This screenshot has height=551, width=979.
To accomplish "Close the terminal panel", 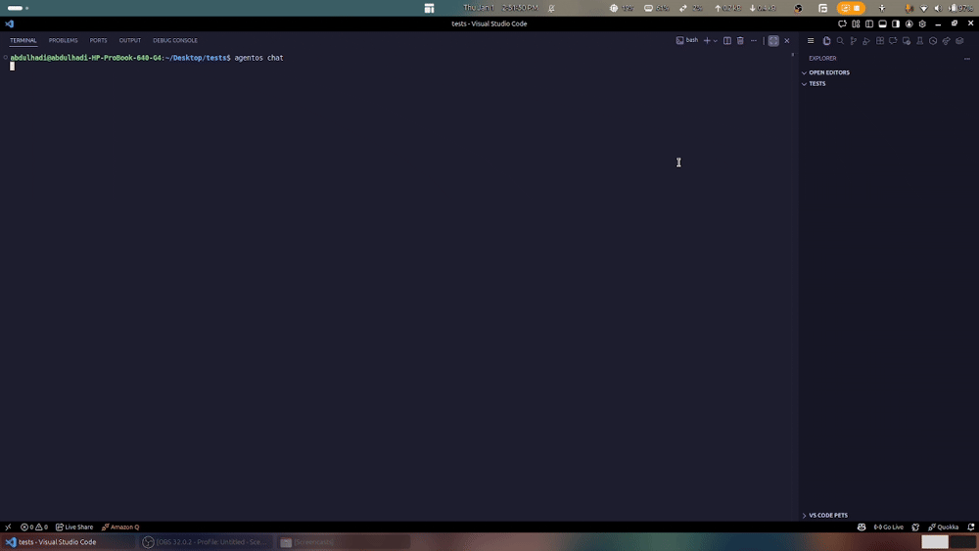I will pos(787,40).
